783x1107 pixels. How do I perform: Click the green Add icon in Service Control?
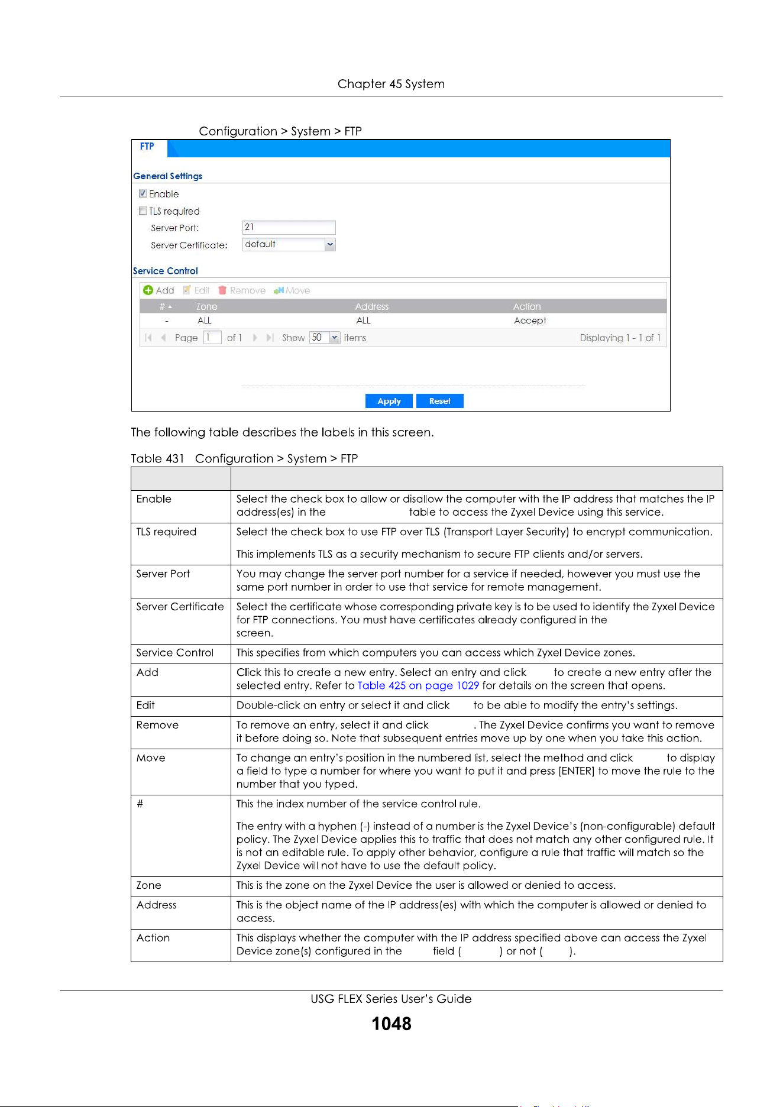[148, 290]
